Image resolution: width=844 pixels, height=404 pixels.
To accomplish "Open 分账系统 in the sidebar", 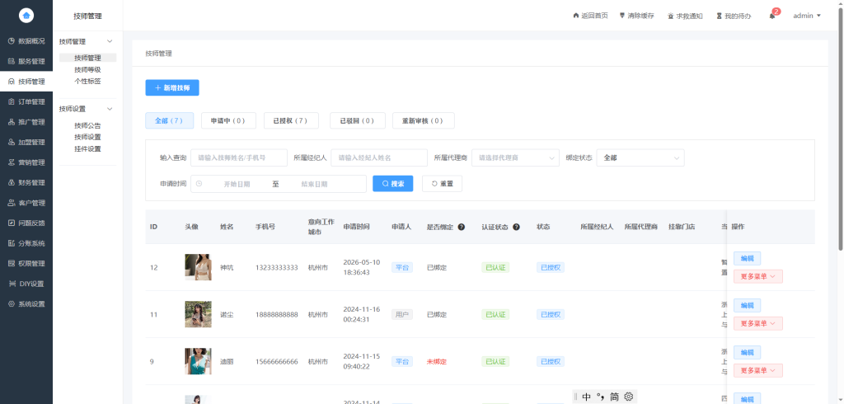I will 26,243.
